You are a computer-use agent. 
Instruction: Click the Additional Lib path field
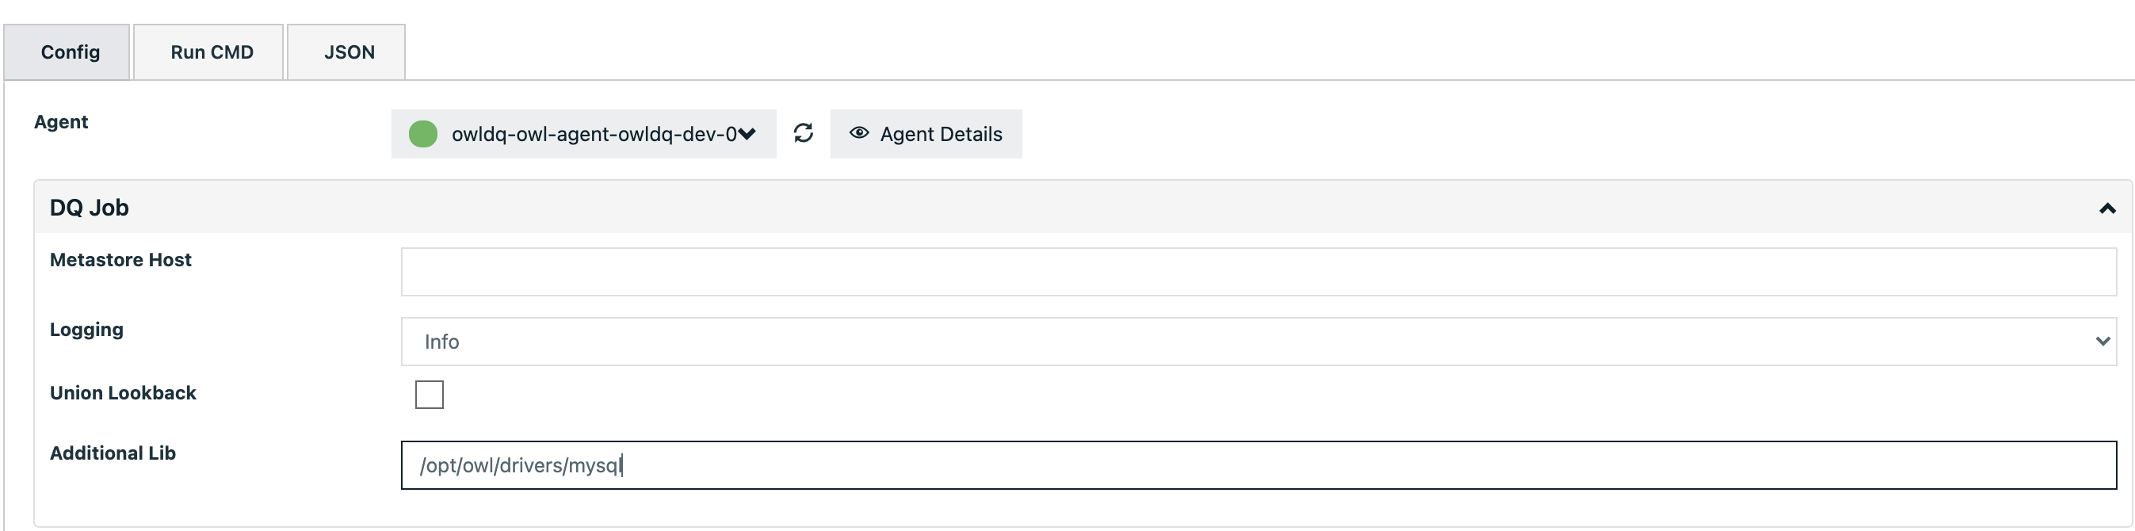[x=1243, y=464]
